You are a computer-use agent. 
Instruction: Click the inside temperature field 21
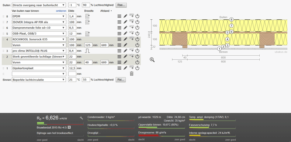click(72, 80)
